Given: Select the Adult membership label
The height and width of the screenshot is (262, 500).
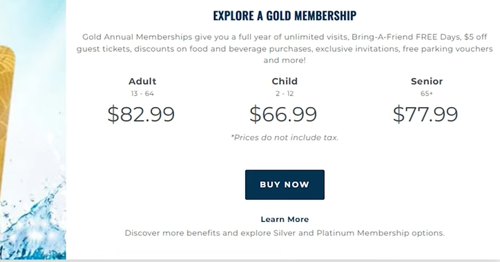Looking at the screenshot, I should coord(142,81).
